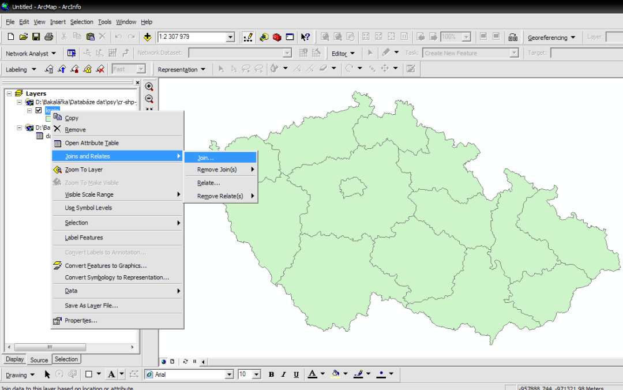Select Open Attribute Table in context menu
The width and height of the screenshot is (623, 390).
pyautogui.click(x=118, y=143)
